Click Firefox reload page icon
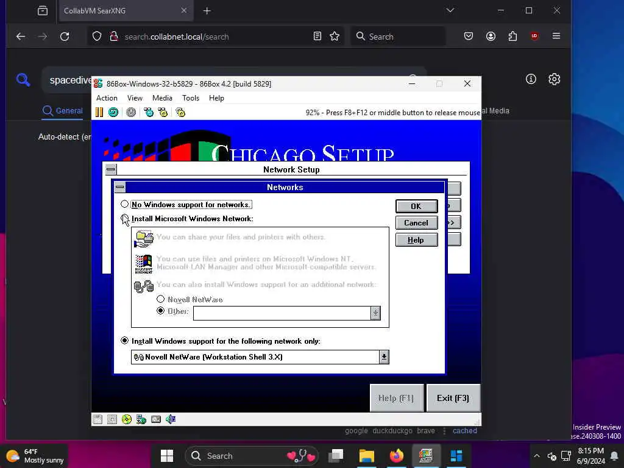The image size is (624, 468). (65, 37)
